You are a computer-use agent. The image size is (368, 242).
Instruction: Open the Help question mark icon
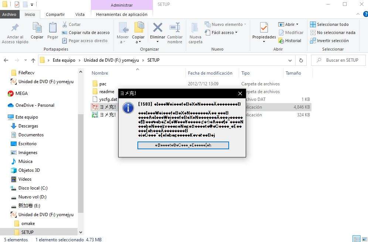(x=365, y=14)
